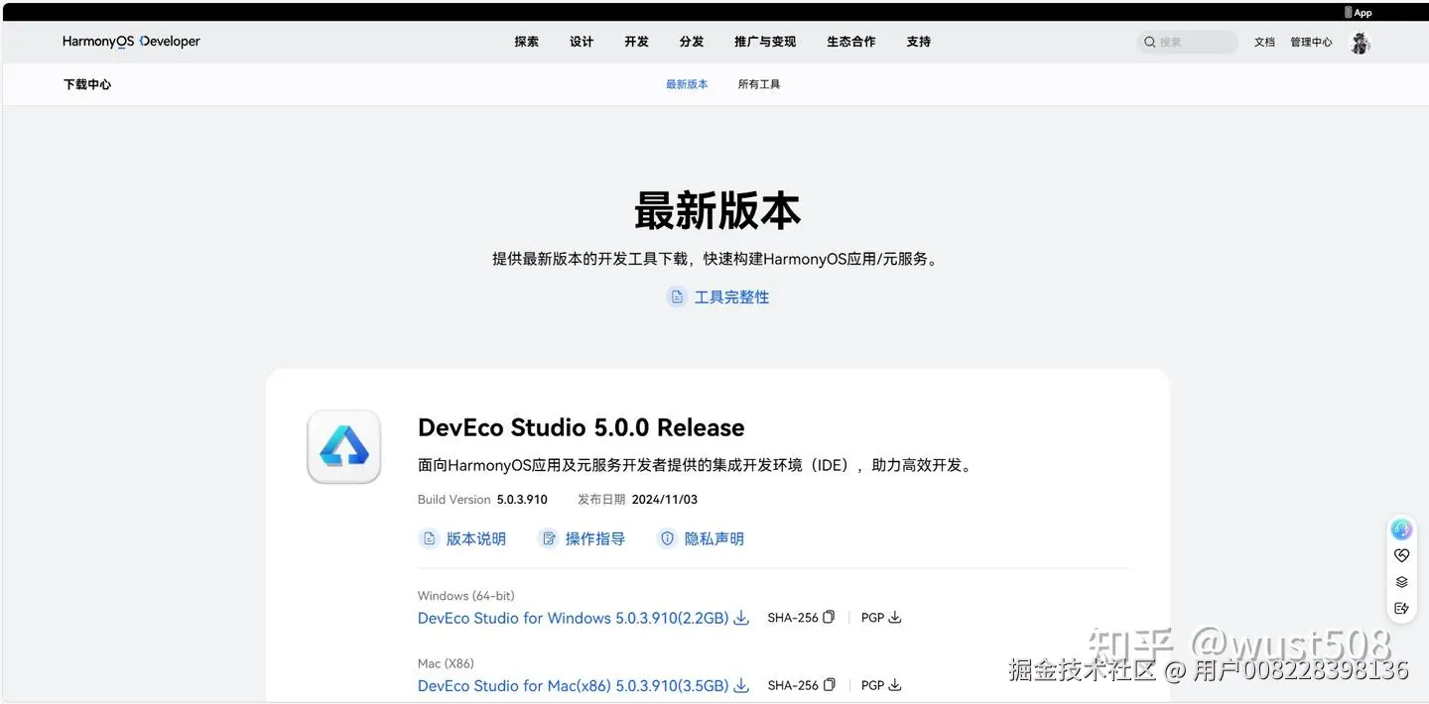This screenshot has width=1429, height=704.
Task: Click into the 搜索 search field
Action: tap(1188, 42)
